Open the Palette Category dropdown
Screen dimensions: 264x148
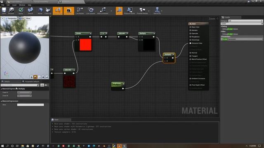click(x=245, y=21)
